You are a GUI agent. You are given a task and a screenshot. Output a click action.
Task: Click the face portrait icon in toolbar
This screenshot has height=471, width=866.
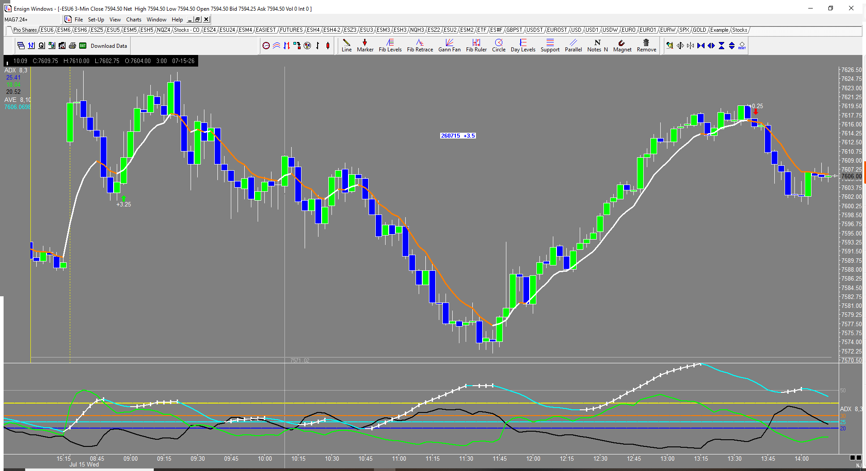pos(62,46)
